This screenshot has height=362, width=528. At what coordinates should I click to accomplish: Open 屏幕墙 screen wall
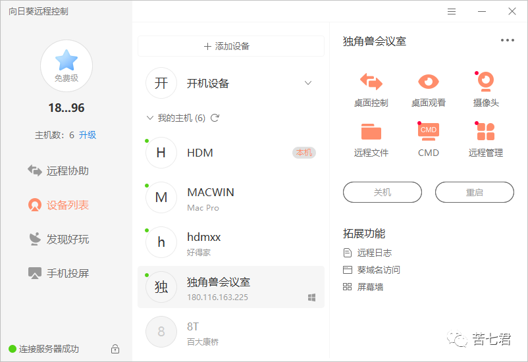[x=370, y=287]
